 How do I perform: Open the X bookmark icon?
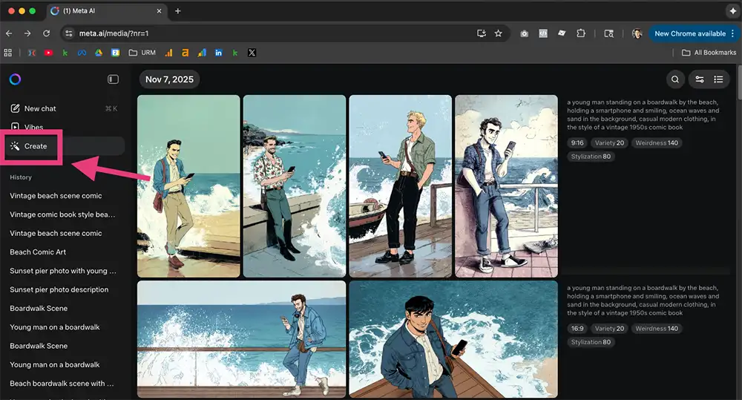252,53
